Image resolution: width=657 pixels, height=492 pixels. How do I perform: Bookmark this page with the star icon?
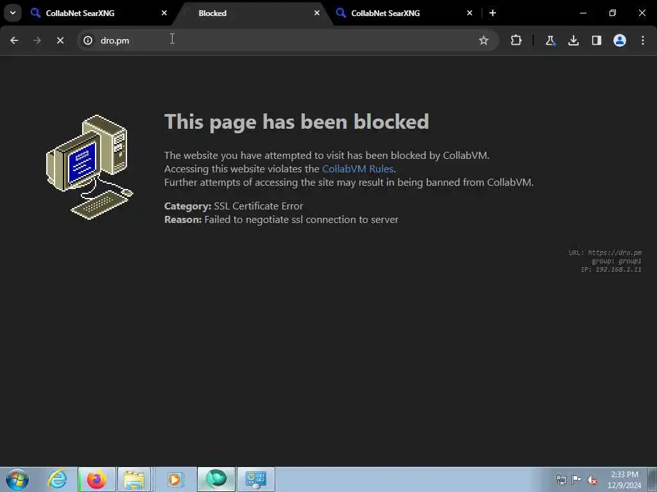click(484, 40)
